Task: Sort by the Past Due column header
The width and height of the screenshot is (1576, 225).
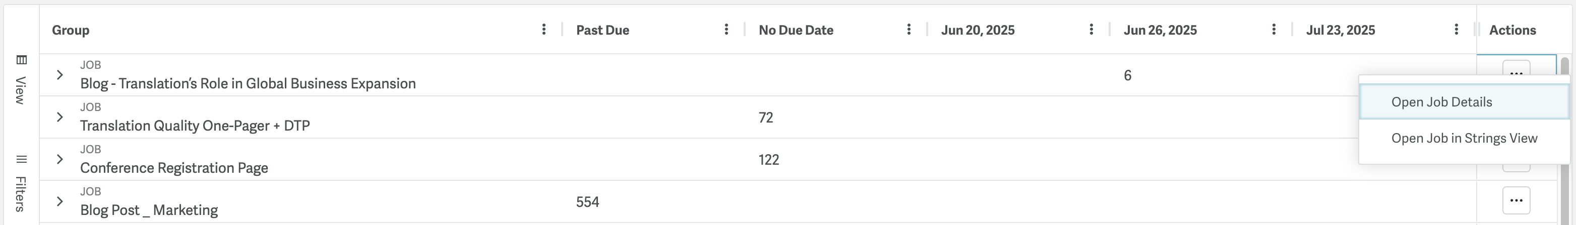Action: [602, 30]
